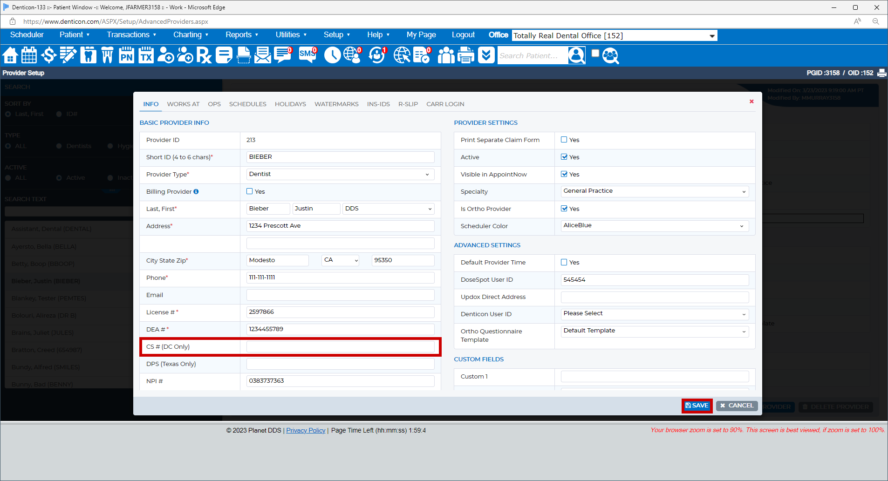Uncheck the Is Ortho Provider checkbox

[564, 209]
